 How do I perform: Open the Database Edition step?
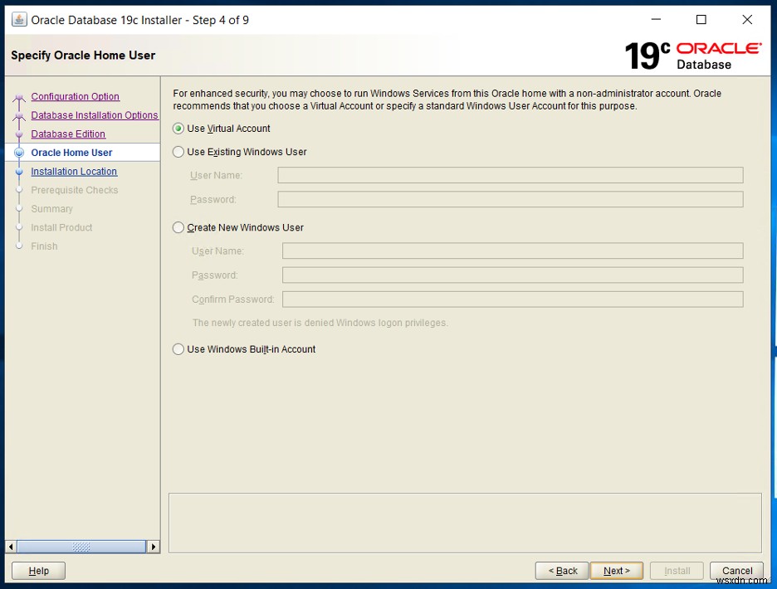coord(66,134)
